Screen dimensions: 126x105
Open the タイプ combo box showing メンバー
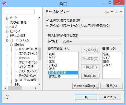click(x=91, y=42)
